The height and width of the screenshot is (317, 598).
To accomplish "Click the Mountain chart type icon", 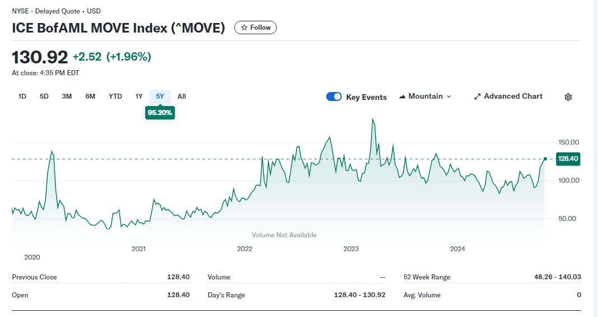I will coord(402,97).
